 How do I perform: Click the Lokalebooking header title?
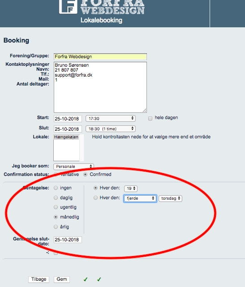(101, 20)
